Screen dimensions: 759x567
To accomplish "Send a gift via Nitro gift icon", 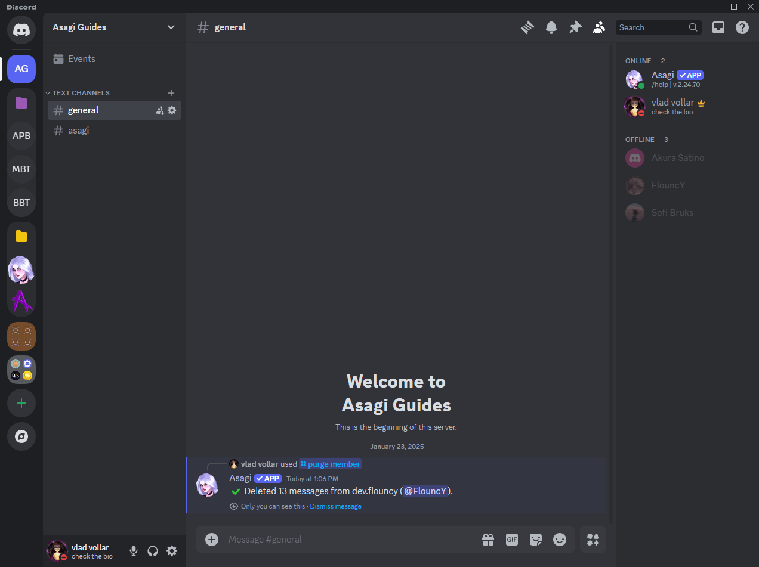I will pos(488,540).
